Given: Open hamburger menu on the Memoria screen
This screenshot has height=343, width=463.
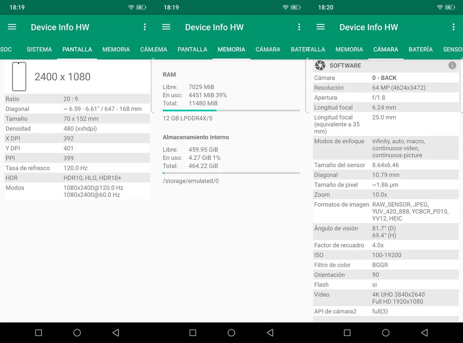Looking at the screenshot, I should click(166, 27).
